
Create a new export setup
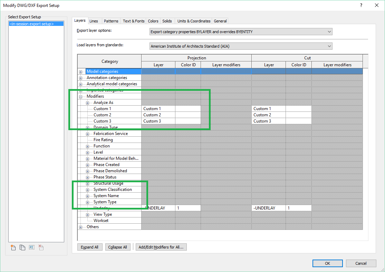(13, 247)
